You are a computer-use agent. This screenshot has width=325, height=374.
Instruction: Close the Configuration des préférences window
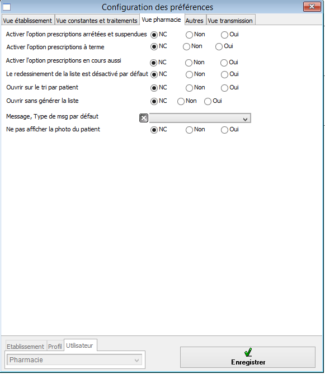pyautogui.click(x=312, y=7)
